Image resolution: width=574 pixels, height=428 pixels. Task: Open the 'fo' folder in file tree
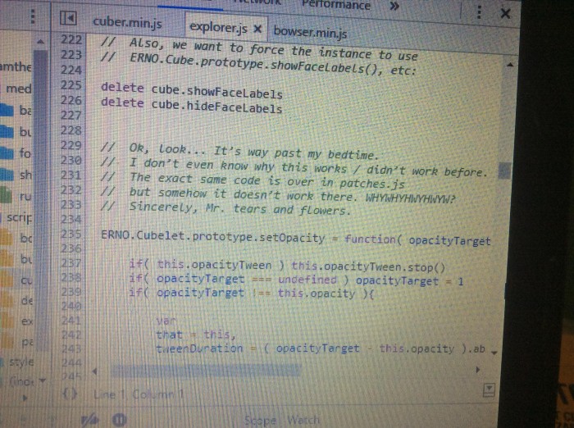pos(16,153)
